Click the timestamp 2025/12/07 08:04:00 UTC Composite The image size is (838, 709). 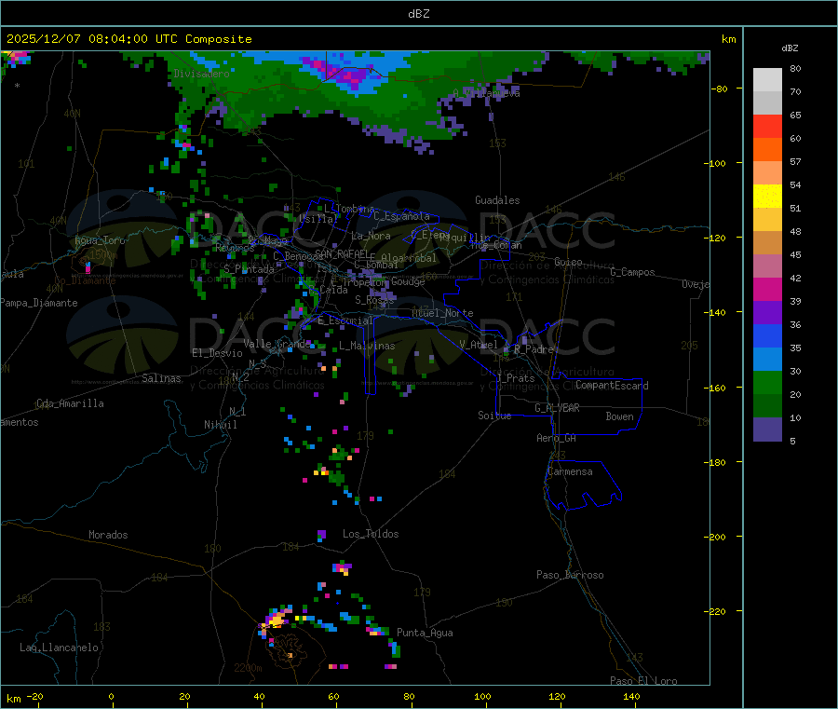[x=128, y=39]
